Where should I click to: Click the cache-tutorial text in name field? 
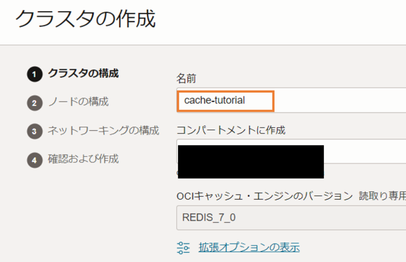point(214,101)
